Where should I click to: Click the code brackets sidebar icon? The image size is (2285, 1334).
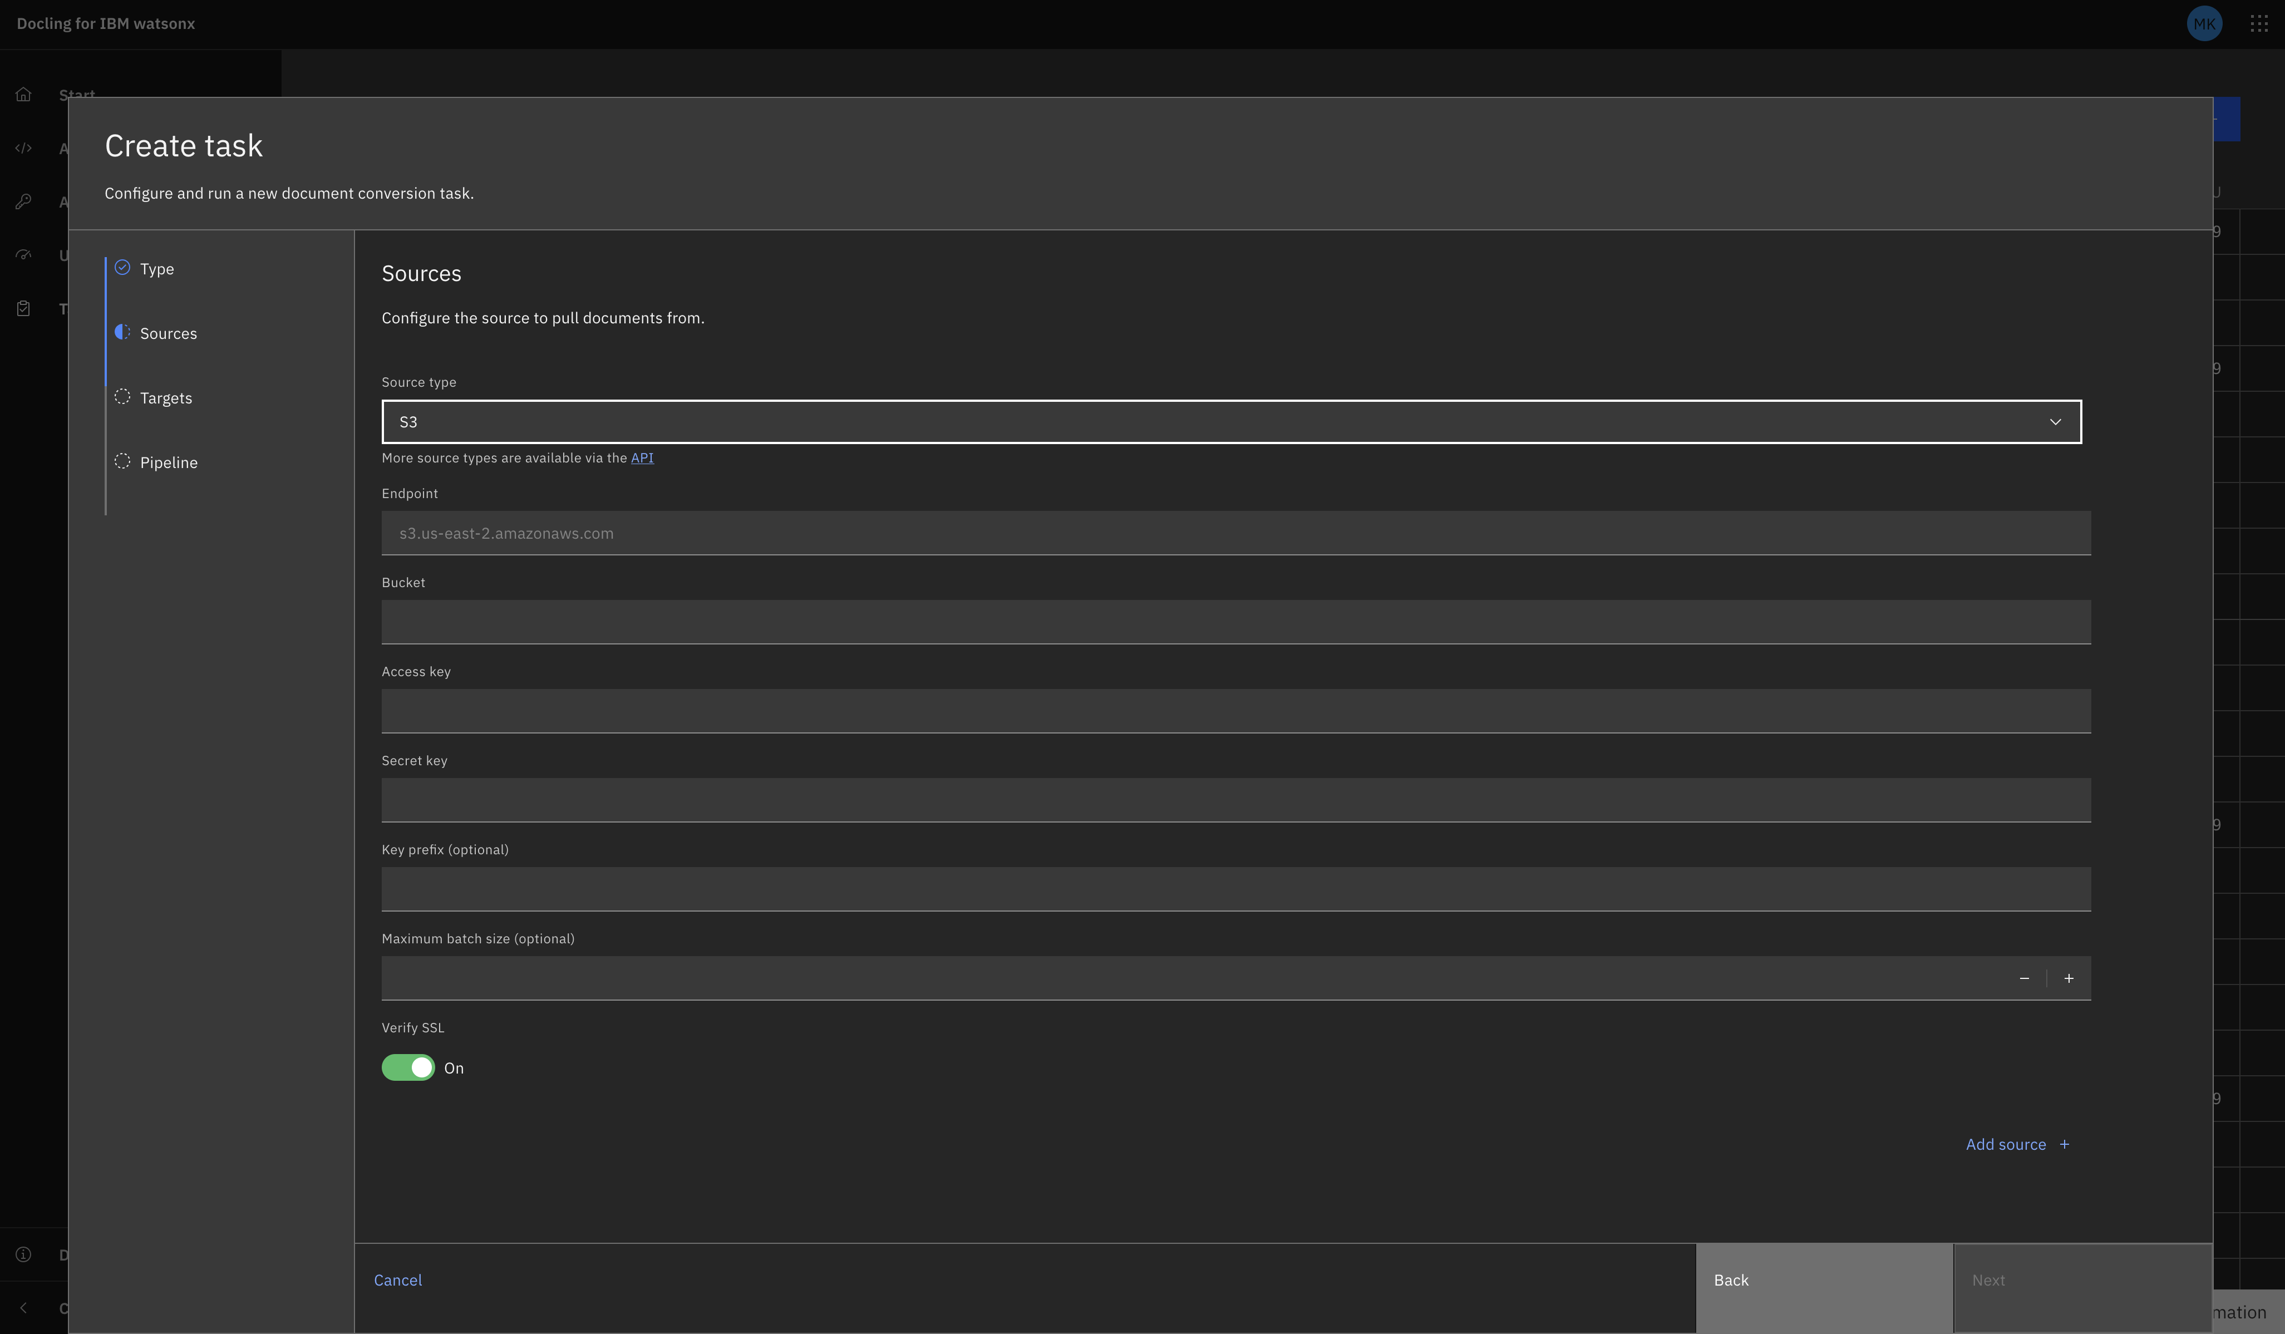coord(23,148)
